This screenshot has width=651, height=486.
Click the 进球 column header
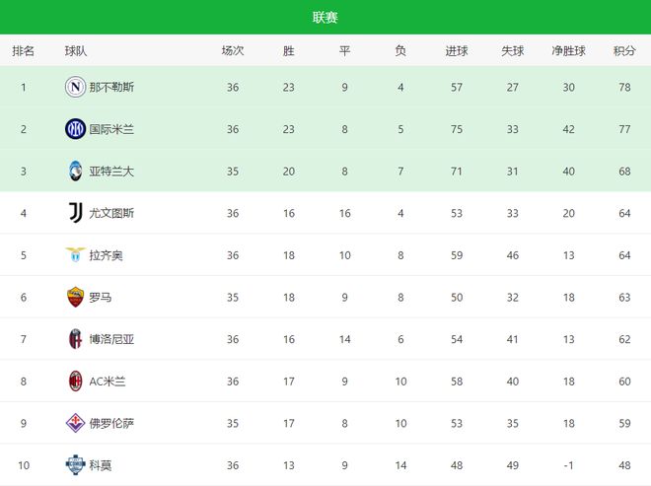tap(457, 50)
